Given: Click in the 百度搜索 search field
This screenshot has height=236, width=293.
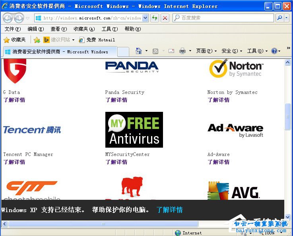Looking at the screenshot, I should [227, 18].
